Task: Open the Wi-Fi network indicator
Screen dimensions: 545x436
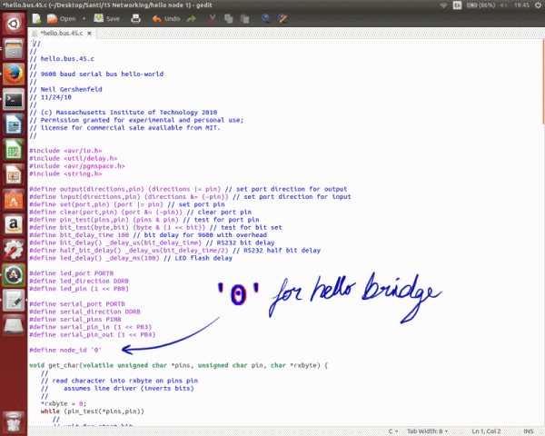Action: (x=443, y=5)
